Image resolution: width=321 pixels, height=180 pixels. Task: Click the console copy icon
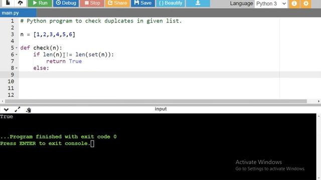click(29, 110)
